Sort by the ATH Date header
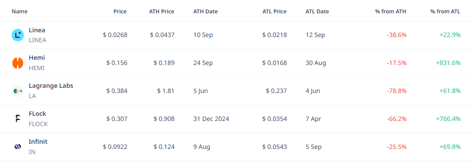This screenshot has width=475, height=161. tap(205, 12)
